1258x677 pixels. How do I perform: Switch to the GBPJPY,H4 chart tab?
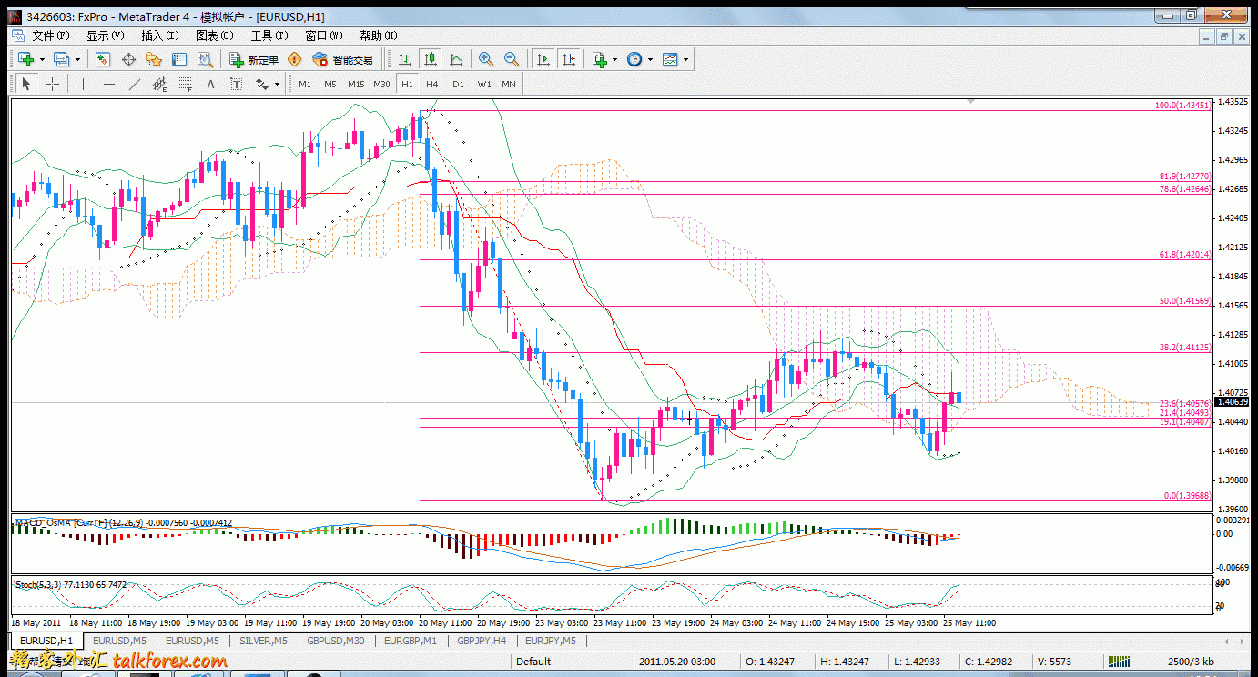point(481,641)
